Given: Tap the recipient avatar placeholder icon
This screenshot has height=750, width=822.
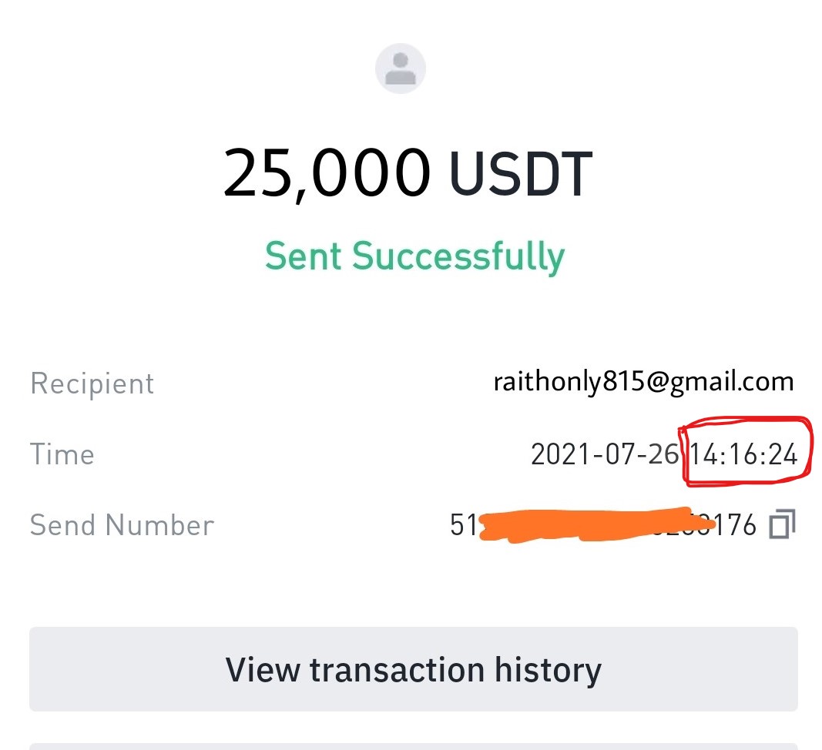Looking at the screenshot, I should (401, 69).
